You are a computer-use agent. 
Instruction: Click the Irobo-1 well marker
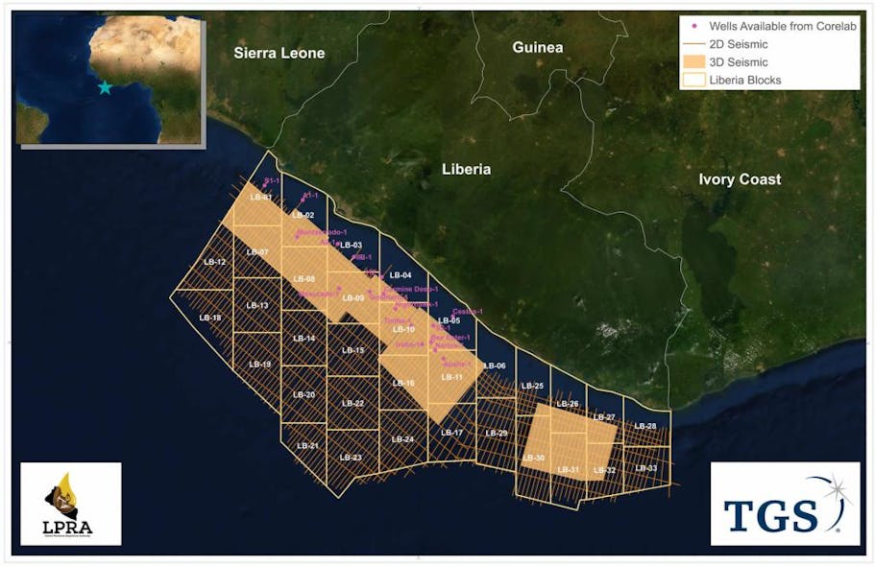(422, 344)
